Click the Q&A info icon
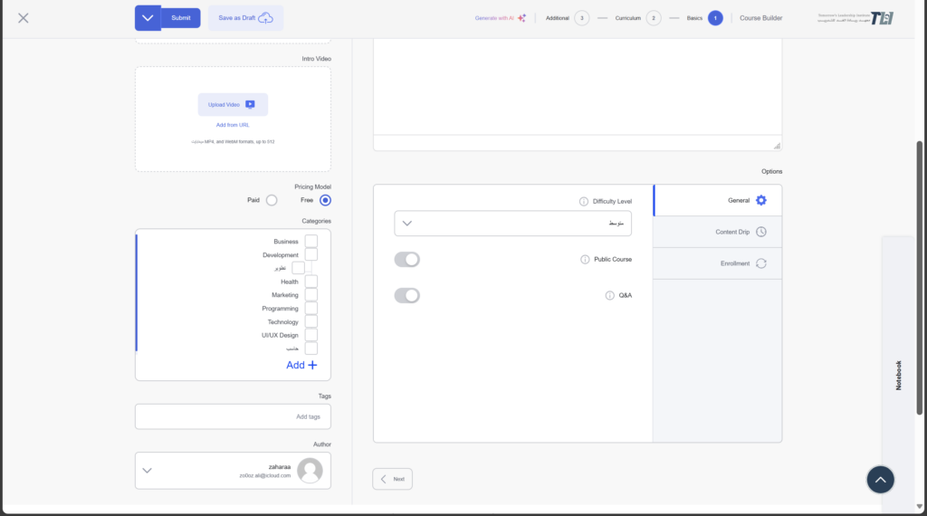 point(609,295)
